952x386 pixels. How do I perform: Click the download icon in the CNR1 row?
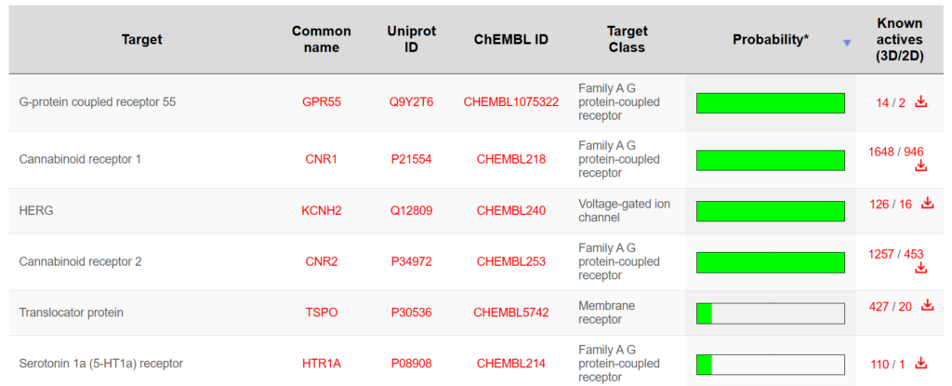click(x=921, y=166)
